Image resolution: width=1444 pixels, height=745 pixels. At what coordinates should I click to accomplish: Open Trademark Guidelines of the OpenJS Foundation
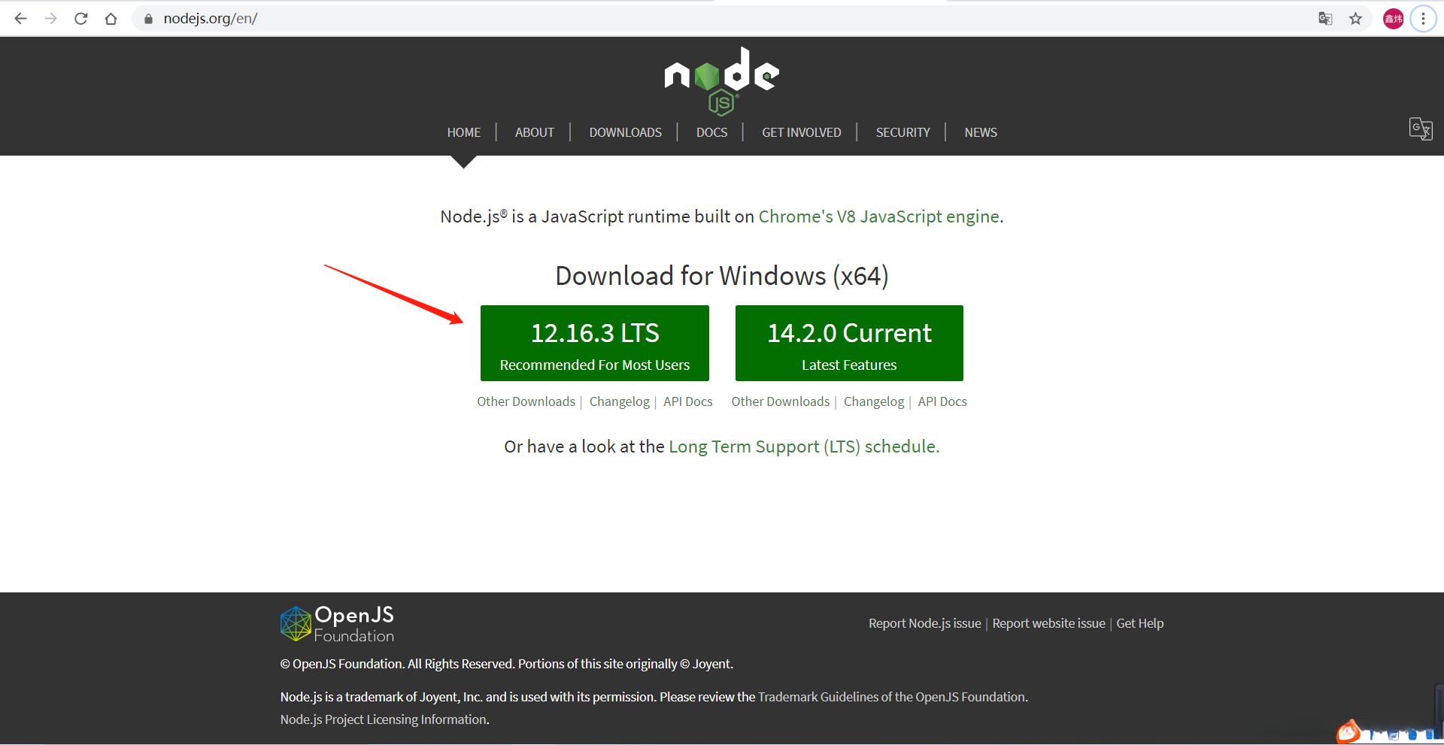tap(892, 697)
